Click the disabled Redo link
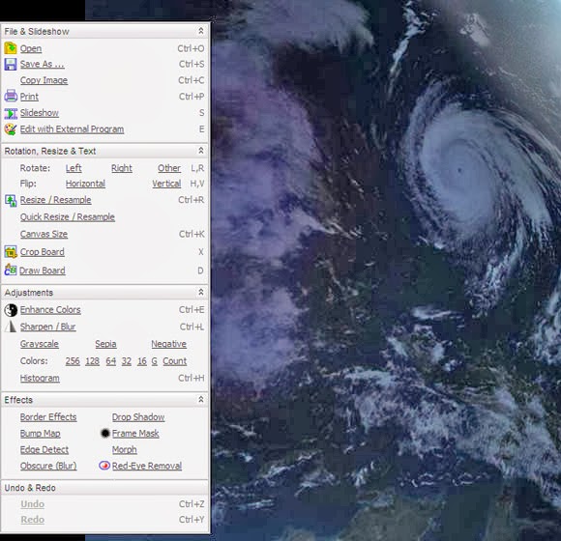 (32, 520)
